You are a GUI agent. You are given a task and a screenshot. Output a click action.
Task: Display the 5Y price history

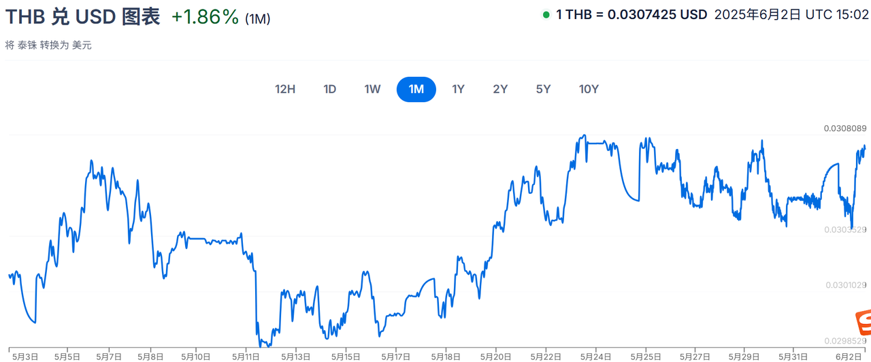[x=543, y=89]
